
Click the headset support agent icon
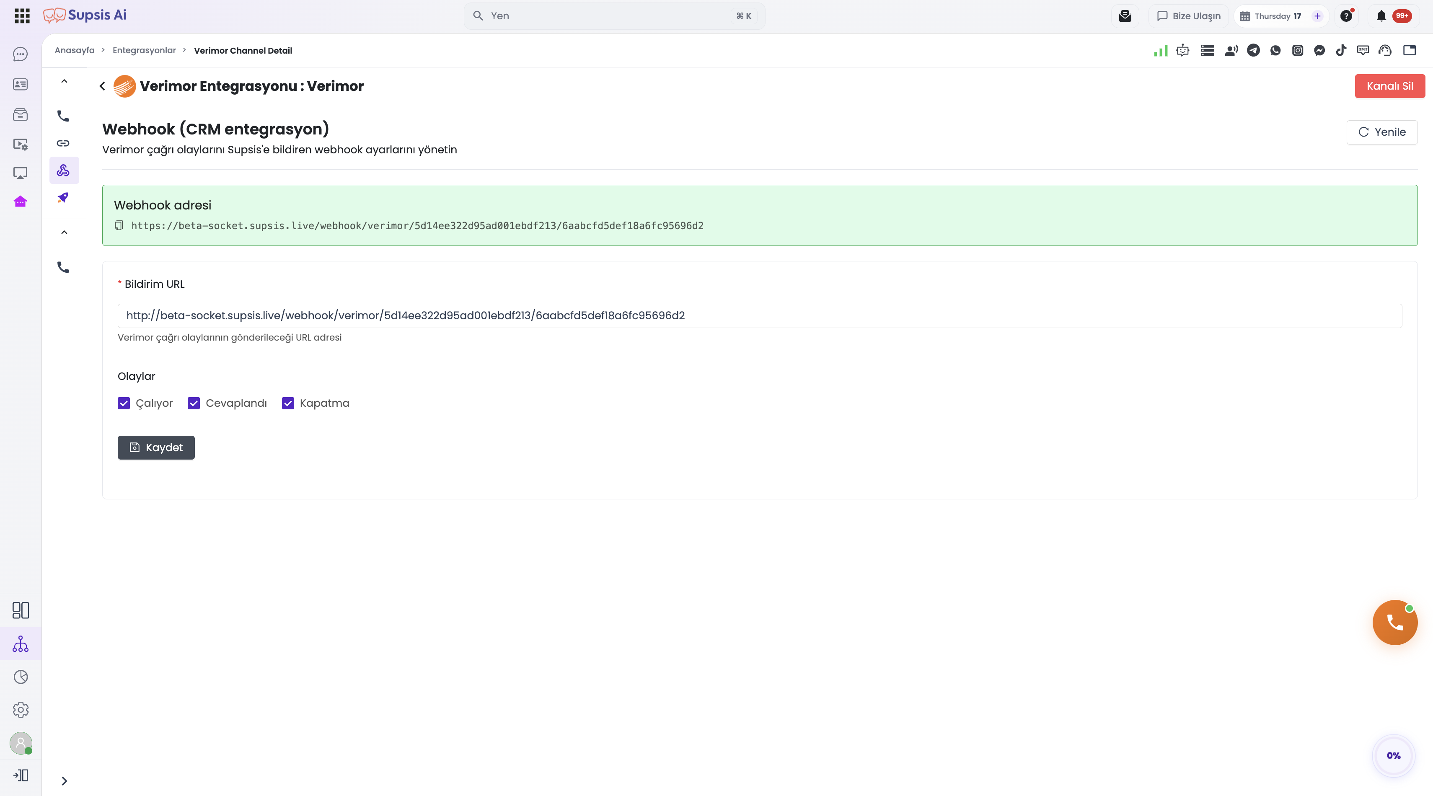coord(1385,51)
